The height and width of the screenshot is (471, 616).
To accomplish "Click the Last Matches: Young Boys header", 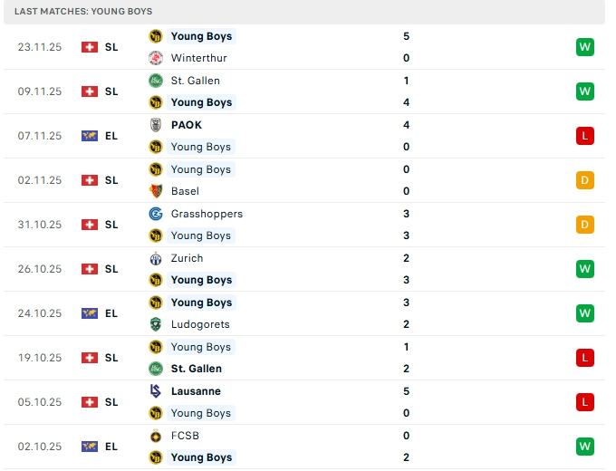I will click(x=83, y=11).
